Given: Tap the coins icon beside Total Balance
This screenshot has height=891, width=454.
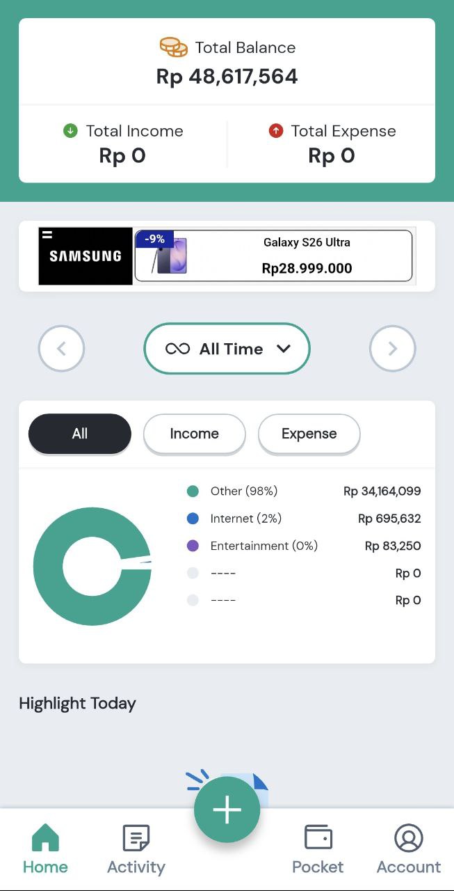Looking at the screenshot, I should point(172,47).
